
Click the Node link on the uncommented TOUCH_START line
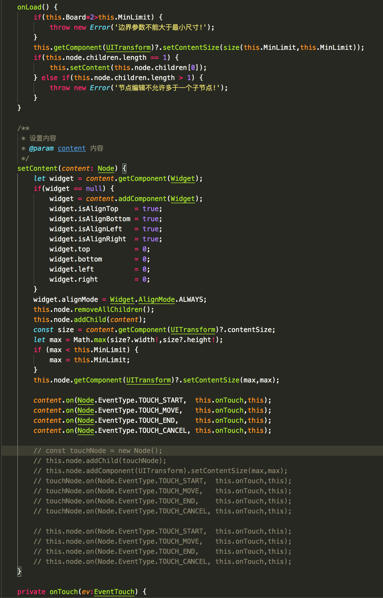pos(86,400)
